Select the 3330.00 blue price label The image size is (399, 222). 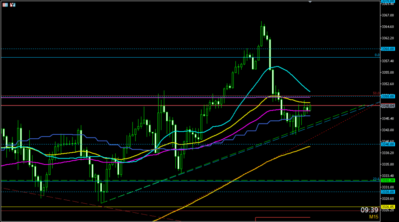point(388,192)
